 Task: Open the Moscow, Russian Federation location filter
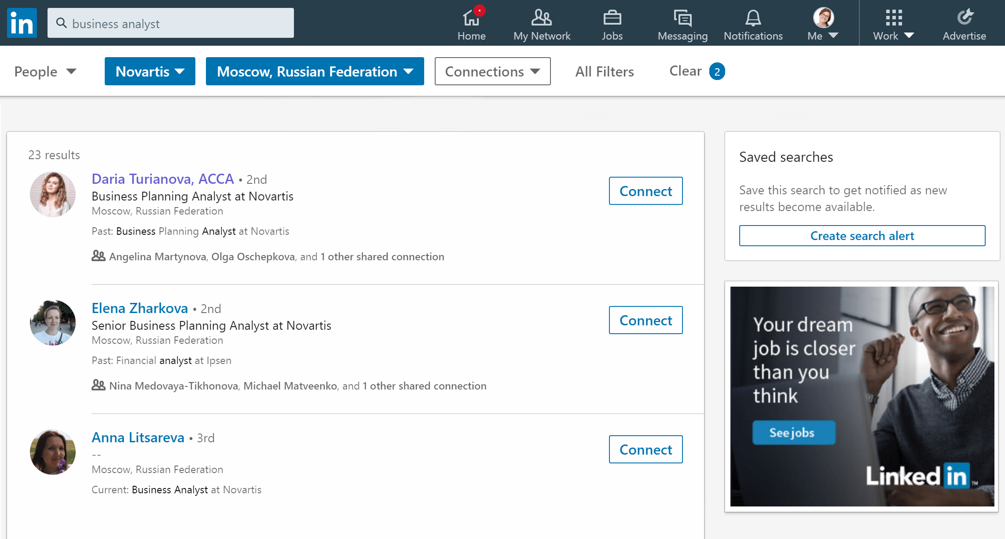pos(315,71)
